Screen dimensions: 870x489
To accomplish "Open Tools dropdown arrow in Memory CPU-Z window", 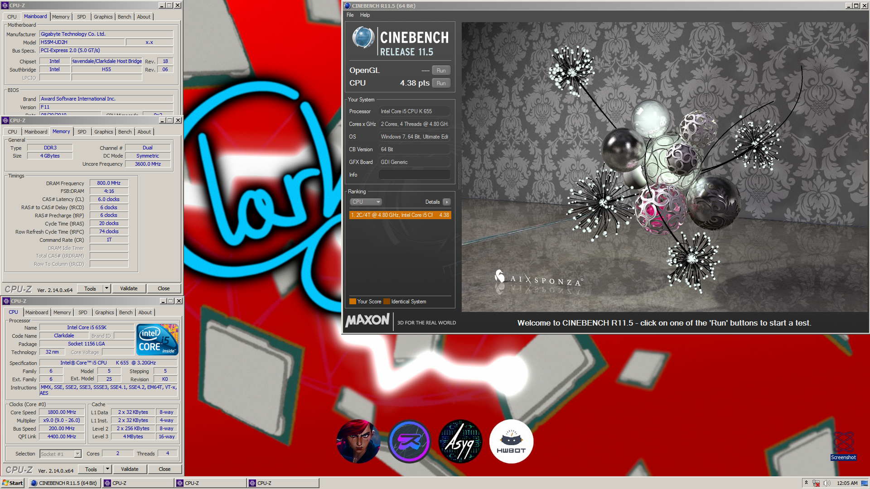I will (x=107, y=288).
